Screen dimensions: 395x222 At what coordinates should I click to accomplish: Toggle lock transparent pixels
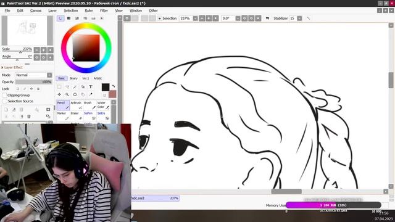click(18, 89)
